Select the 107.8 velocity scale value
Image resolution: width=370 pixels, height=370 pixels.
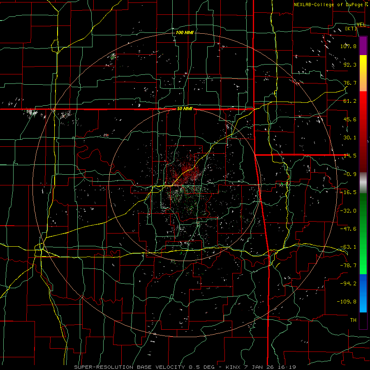pos(348,46)
